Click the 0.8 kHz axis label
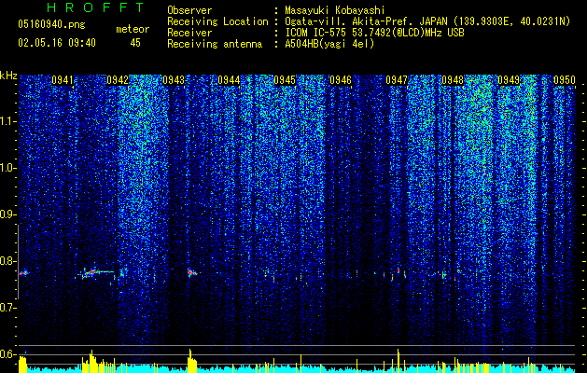Image resolution: width=587 pixels, height=373 pixels. 8,261
